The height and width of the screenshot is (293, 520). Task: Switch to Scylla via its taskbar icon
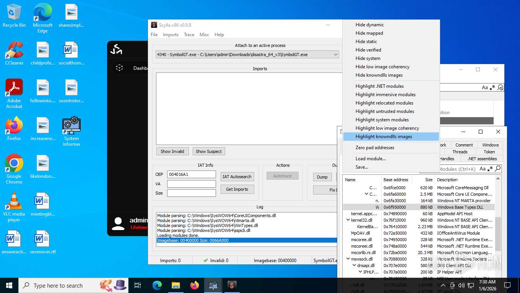click(x=232, y=285)
